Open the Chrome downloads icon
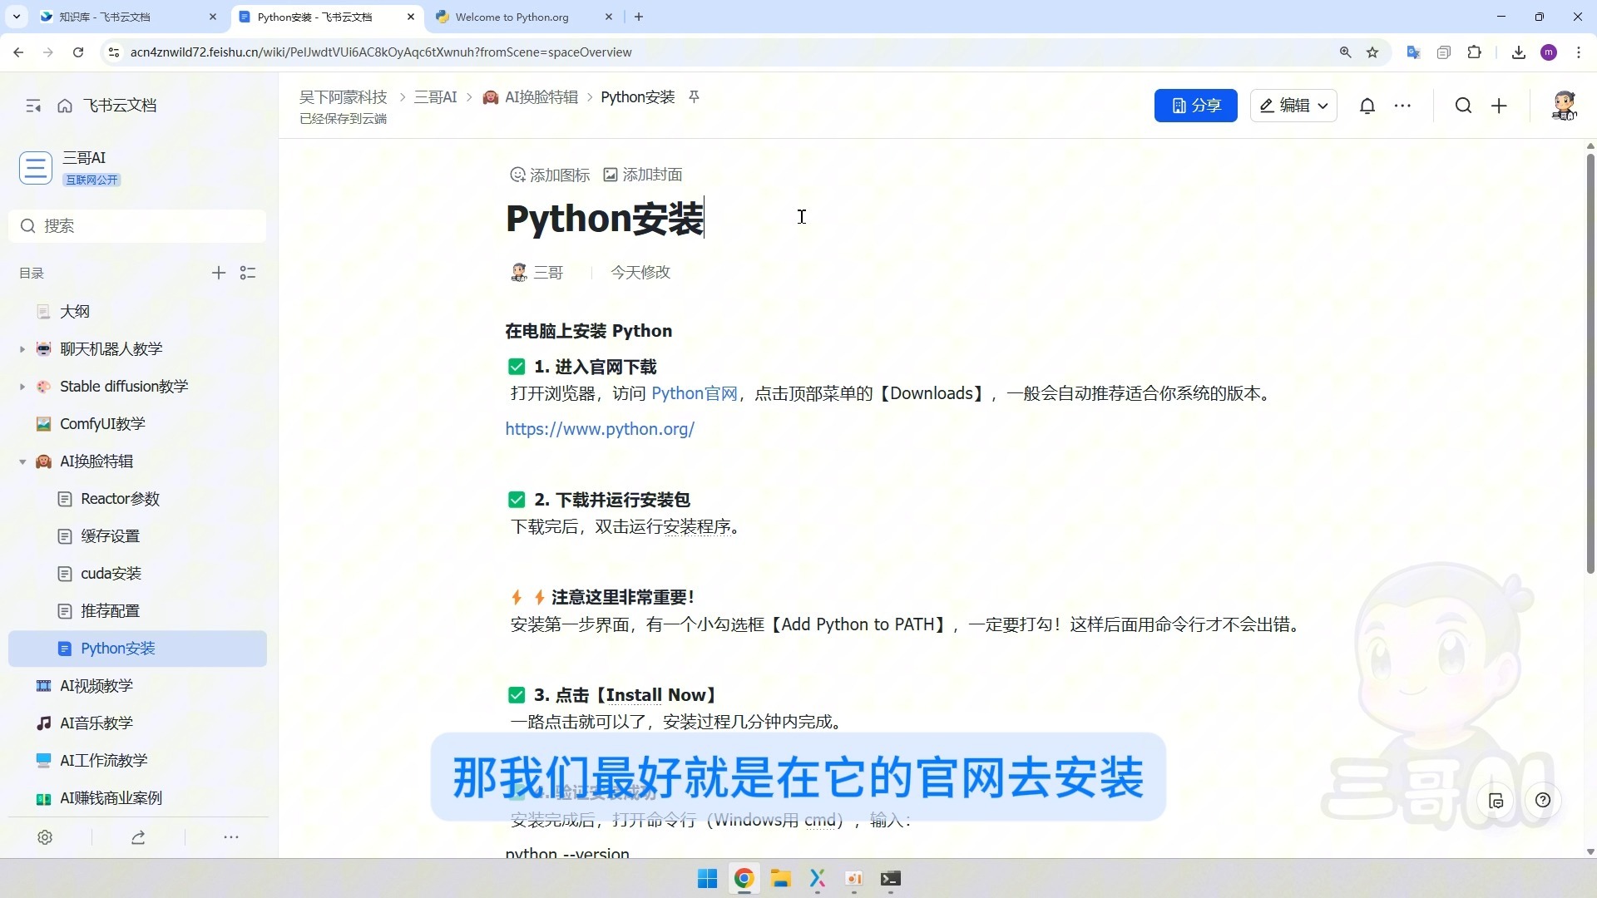Screen dimensions: 1597x898 [x=1519, y=52]
